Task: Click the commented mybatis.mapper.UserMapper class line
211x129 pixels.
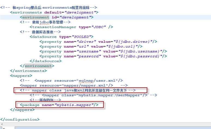Action: [93, 95]
